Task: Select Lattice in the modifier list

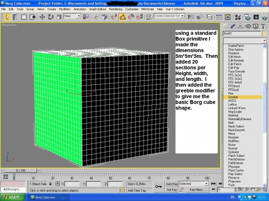Action: click(232, 104)
